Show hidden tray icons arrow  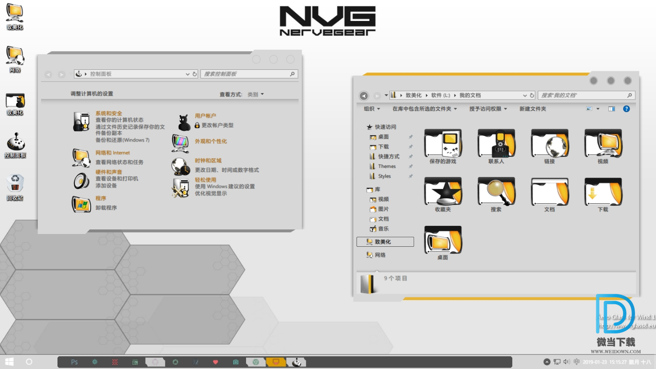pos(547,362)
